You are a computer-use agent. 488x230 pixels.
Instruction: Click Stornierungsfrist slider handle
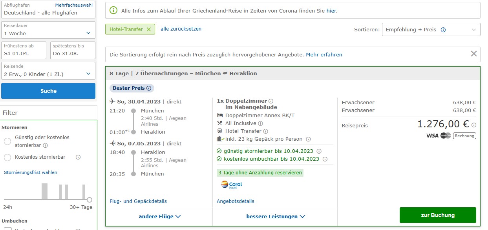(90, 199)
